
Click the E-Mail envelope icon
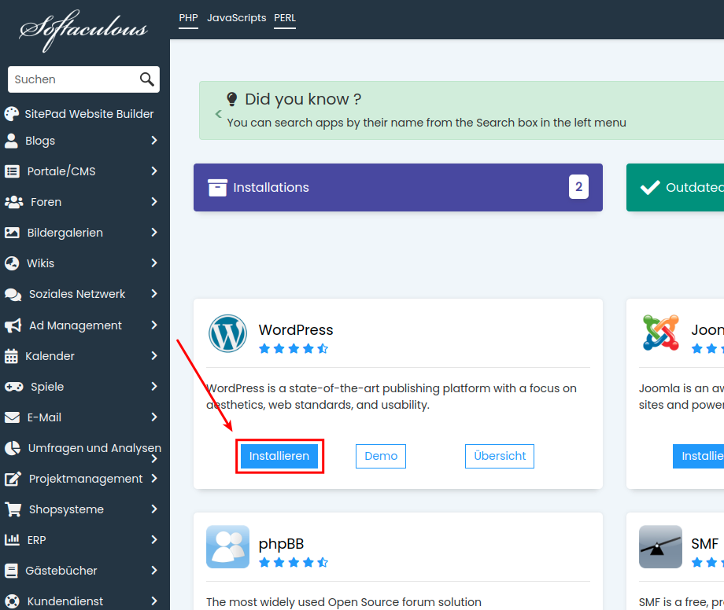[x=12, y=417]
